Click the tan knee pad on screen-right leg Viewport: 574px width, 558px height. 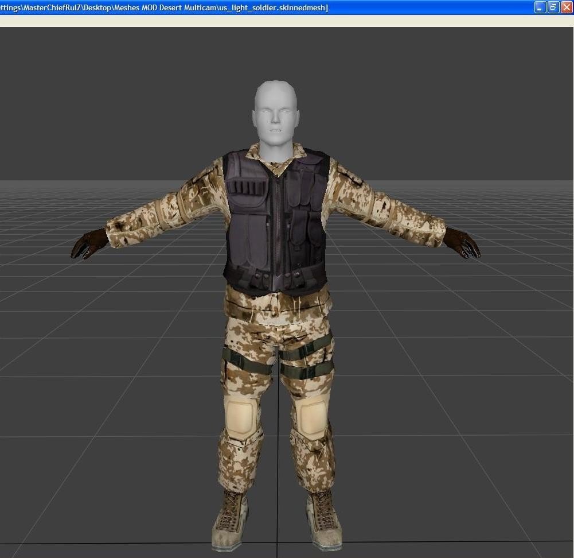311,416
